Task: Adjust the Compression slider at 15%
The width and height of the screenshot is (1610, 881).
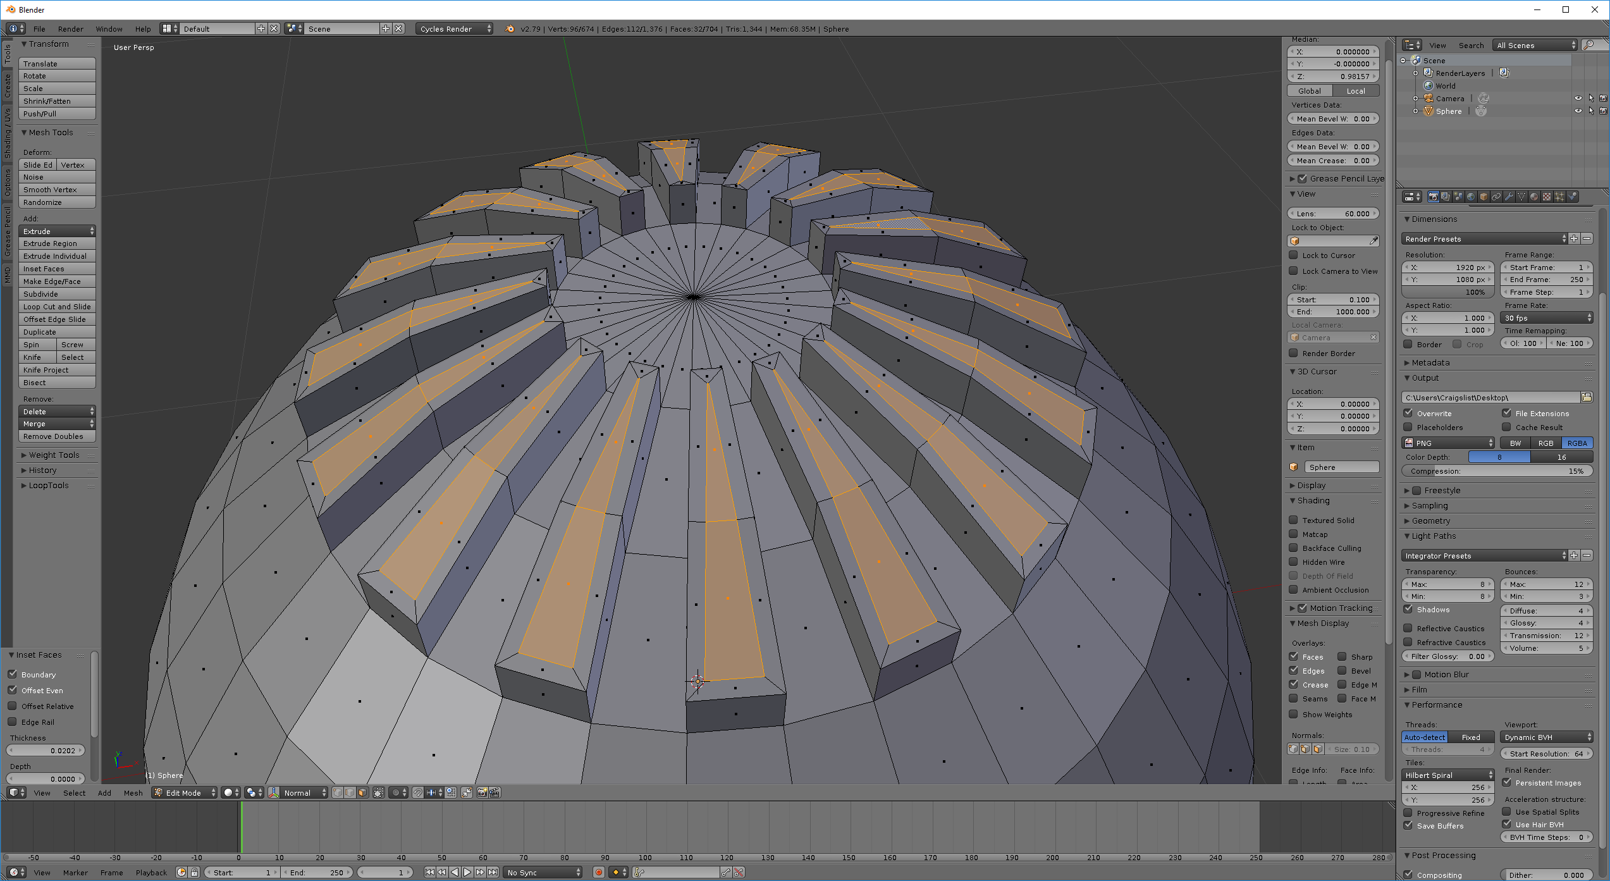Action: click(x=1497, y=471)
